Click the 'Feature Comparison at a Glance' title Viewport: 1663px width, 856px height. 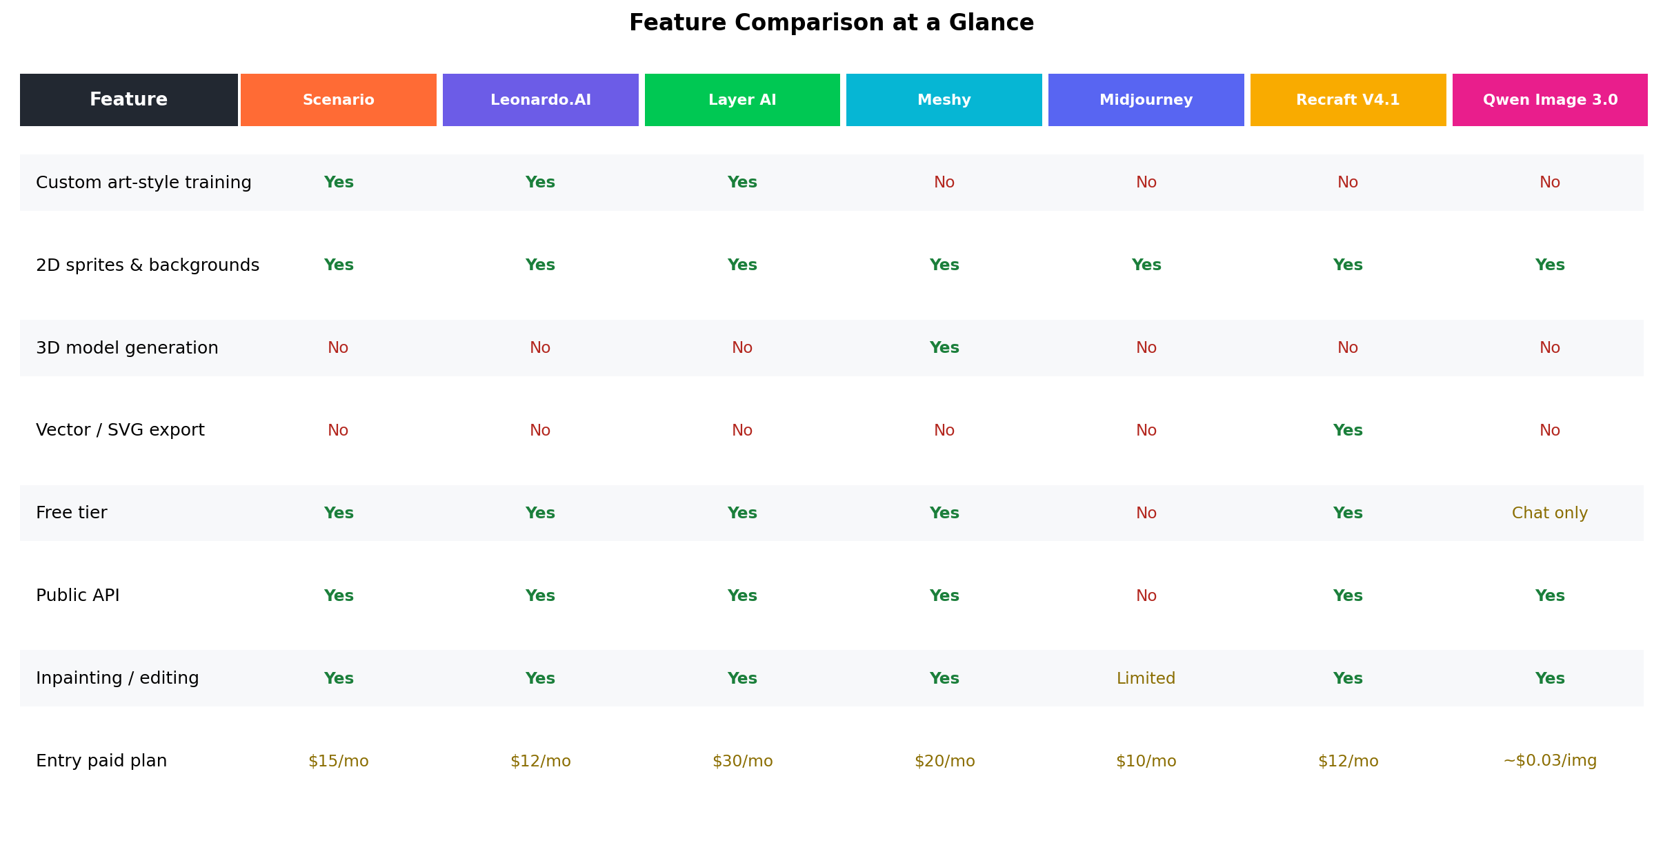click(x=831, y=23)
